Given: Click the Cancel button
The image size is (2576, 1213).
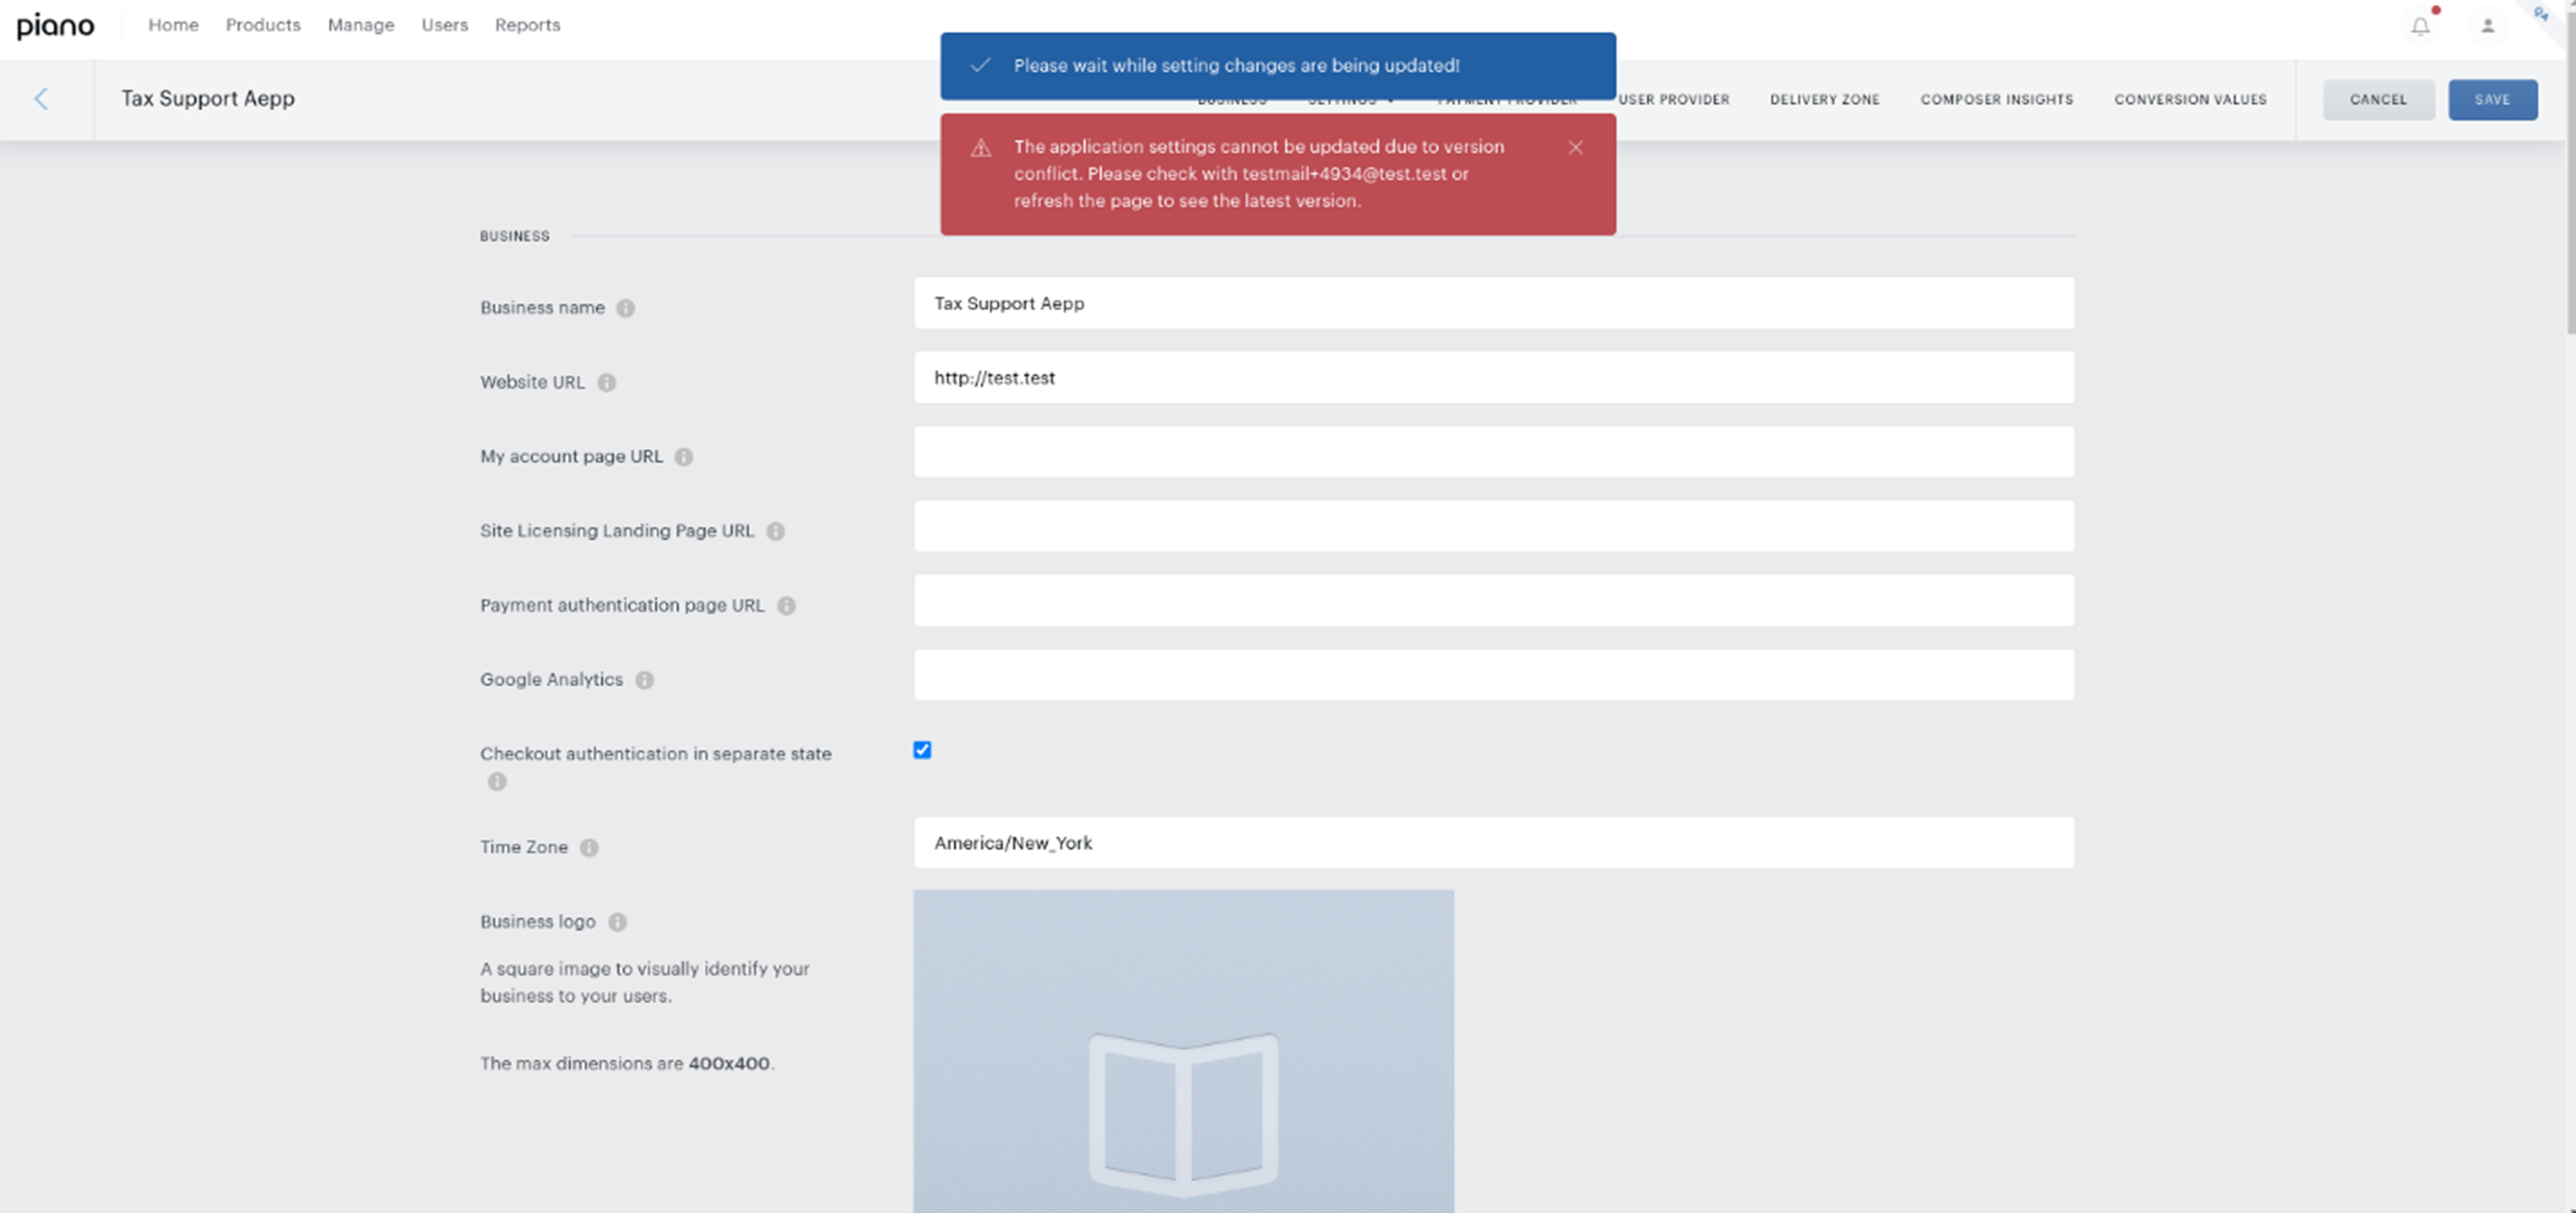Looking at the screenshot, I should pos(2378,99).
